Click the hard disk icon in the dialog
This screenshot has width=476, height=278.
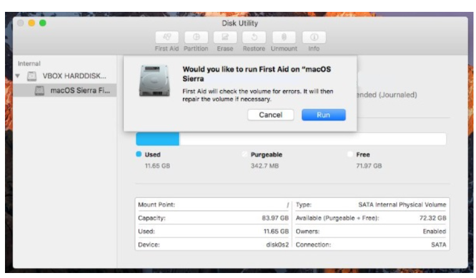tap(154, 81)
